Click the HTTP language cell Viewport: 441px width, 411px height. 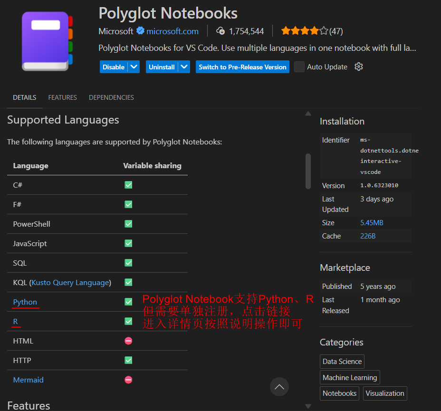(22, 361)
